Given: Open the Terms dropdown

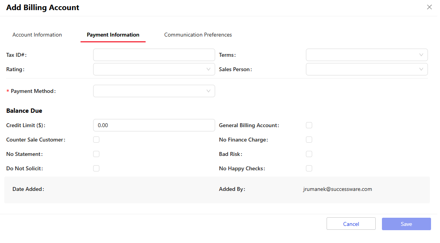Looking at the screenshot, I should (367, 55).
